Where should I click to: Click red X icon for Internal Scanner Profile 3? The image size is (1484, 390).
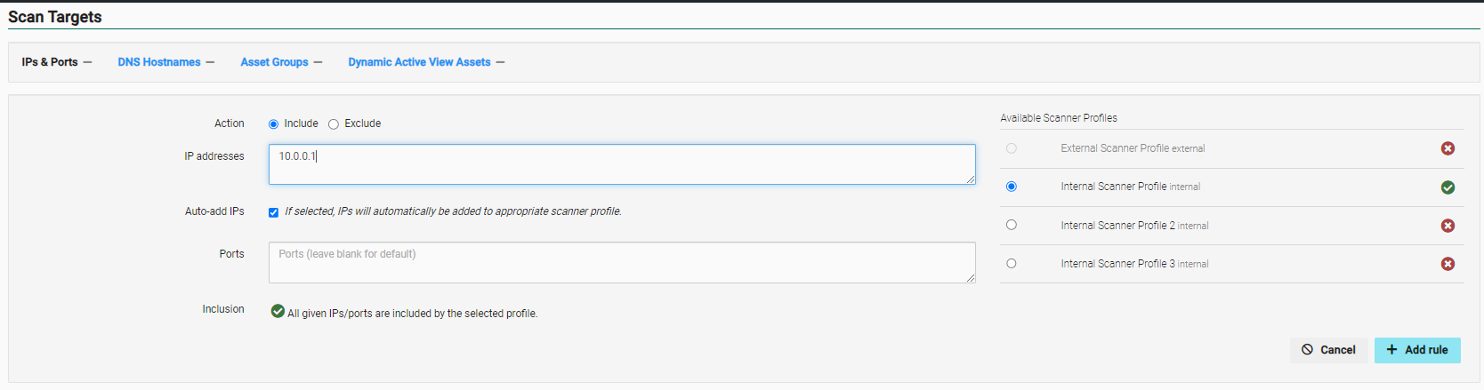pyautogui.click(x=1448, y=264)
